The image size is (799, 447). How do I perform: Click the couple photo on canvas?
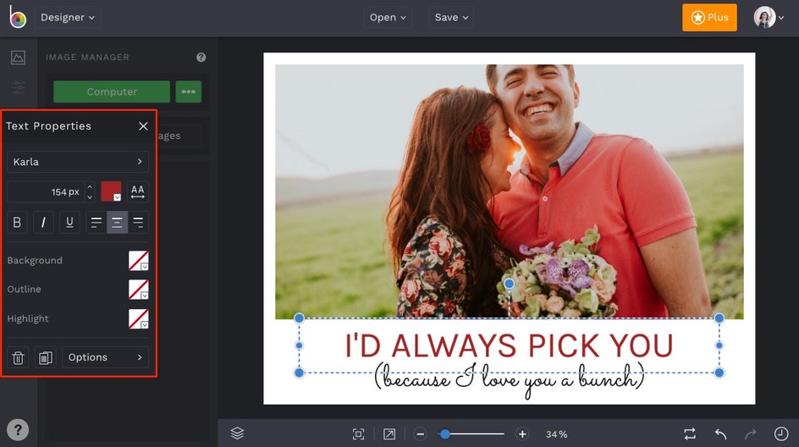(x=509, y=191)
